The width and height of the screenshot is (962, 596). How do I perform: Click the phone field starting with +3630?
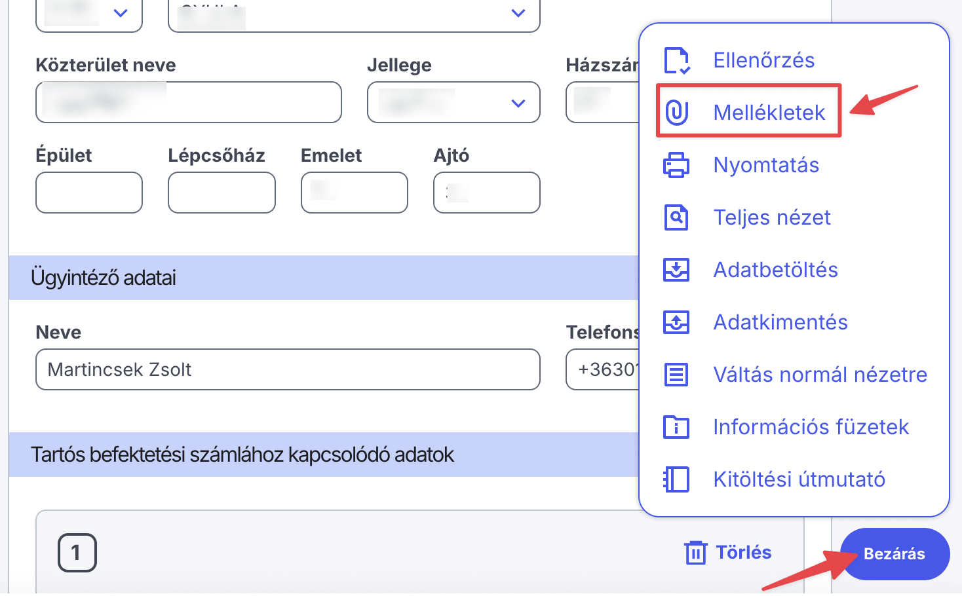(x=603, y=369)
